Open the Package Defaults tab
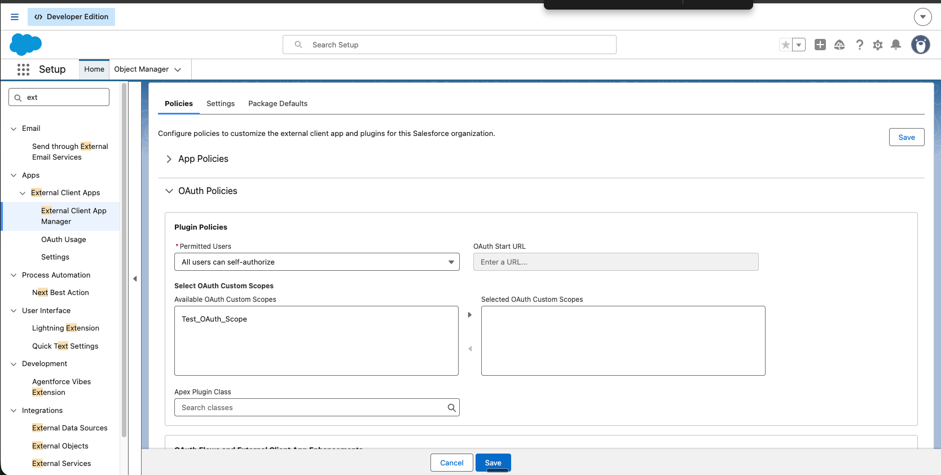941x475 pixels. pos(278,104)
